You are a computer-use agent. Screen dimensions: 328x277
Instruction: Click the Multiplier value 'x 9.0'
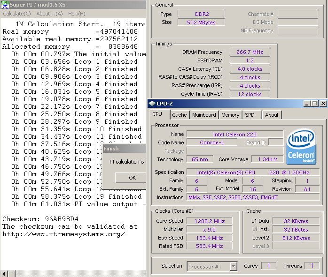pyautogui.click(x=210, y=230)
